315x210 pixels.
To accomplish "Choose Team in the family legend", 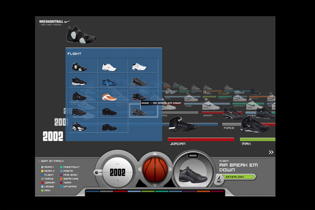I will click(66, 183).
